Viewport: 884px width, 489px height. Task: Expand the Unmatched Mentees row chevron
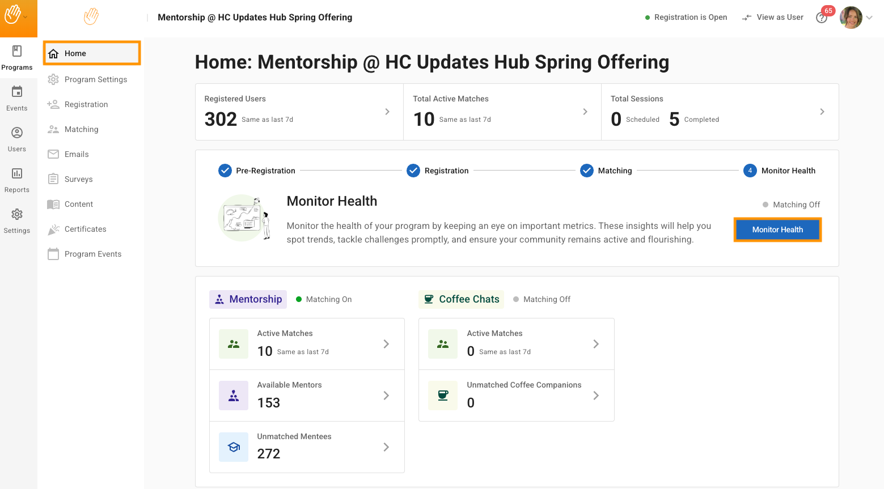[386, 447]
